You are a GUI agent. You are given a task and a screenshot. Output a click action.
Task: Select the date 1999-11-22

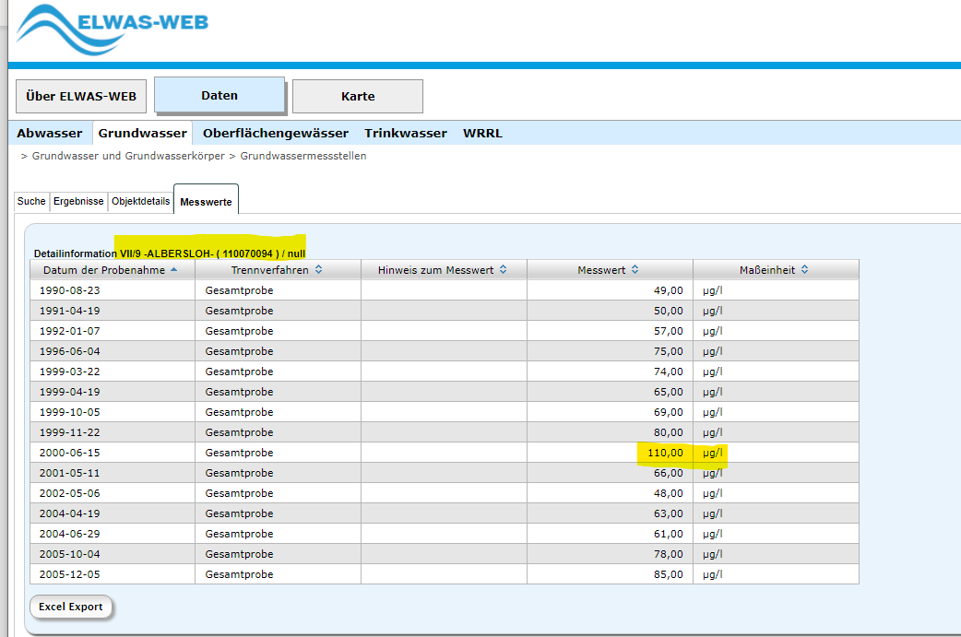click(x=70, y=431)
